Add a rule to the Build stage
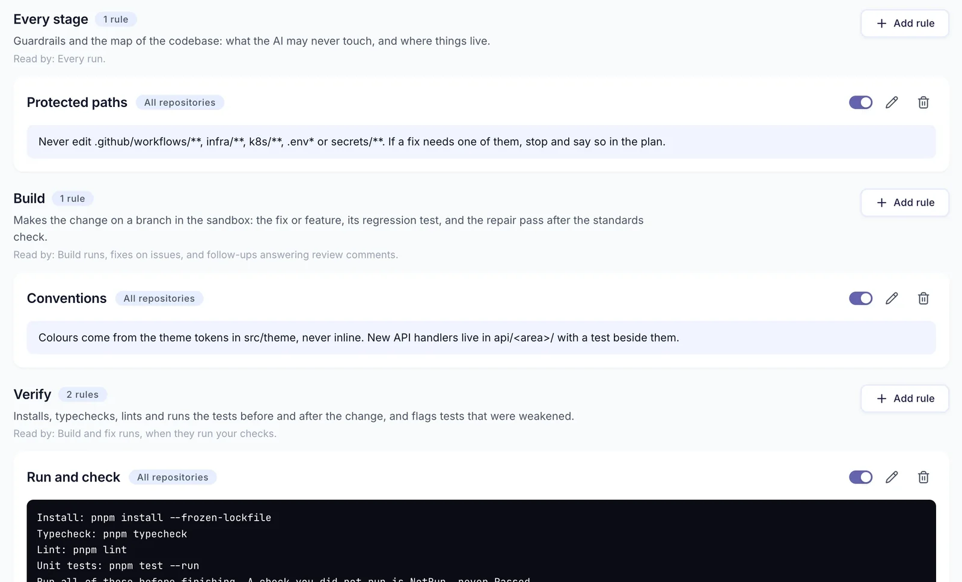 (904, 203)
